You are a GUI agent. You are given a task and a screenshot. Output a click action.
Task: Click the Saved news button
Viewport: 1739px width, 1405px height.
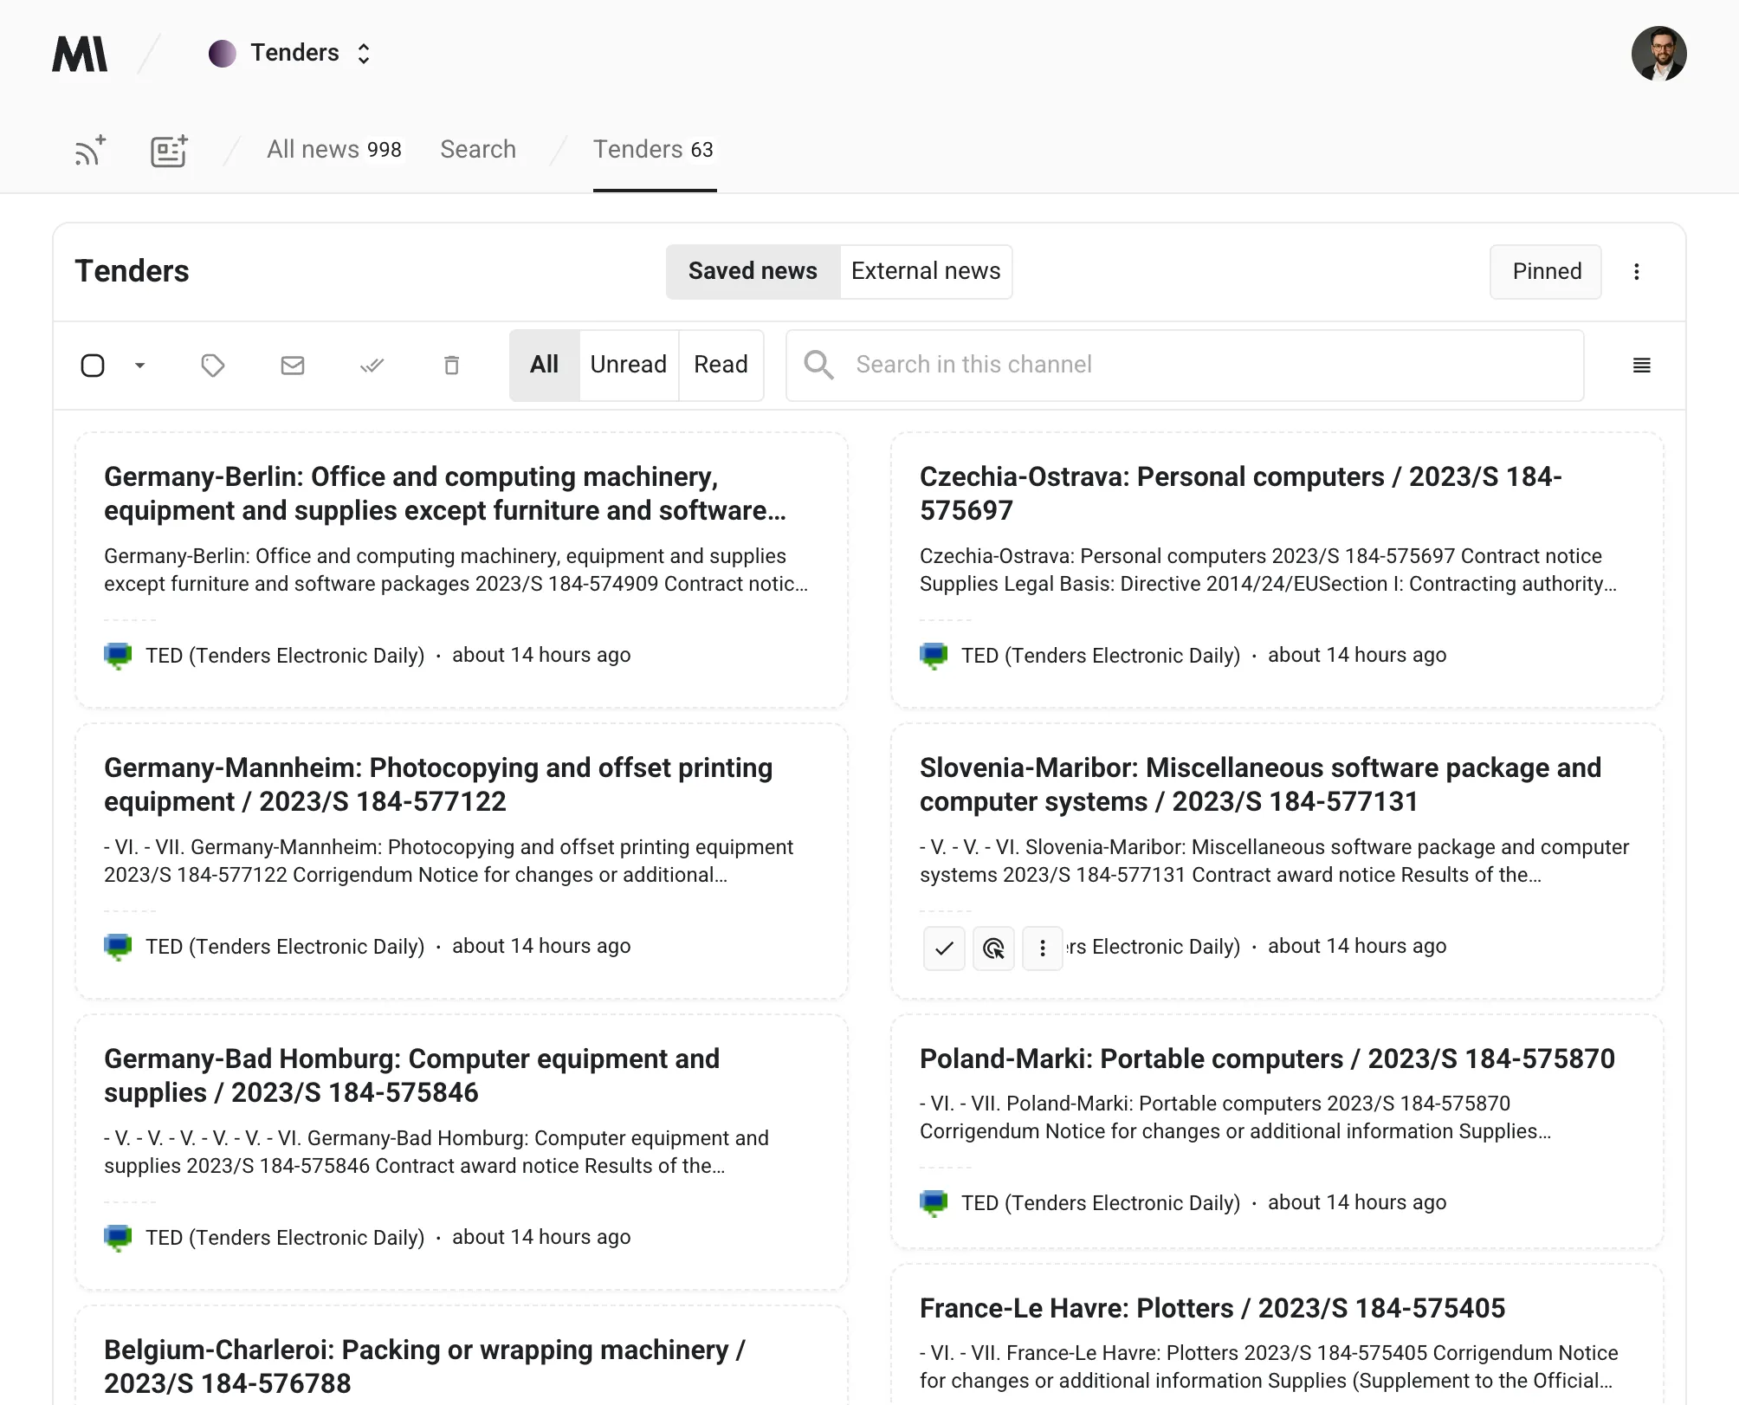[x=753, y=271]
